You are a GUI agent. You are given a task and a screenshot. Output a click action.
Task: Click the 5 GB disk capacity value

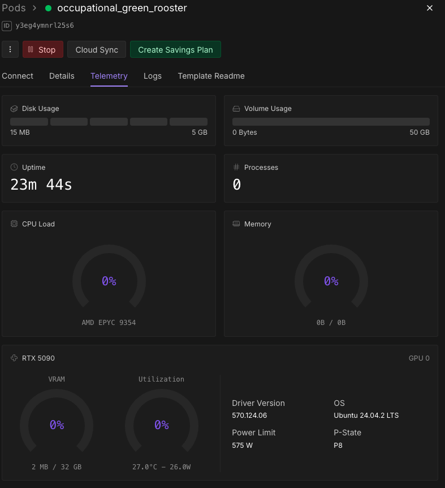[x=200, y=132]
